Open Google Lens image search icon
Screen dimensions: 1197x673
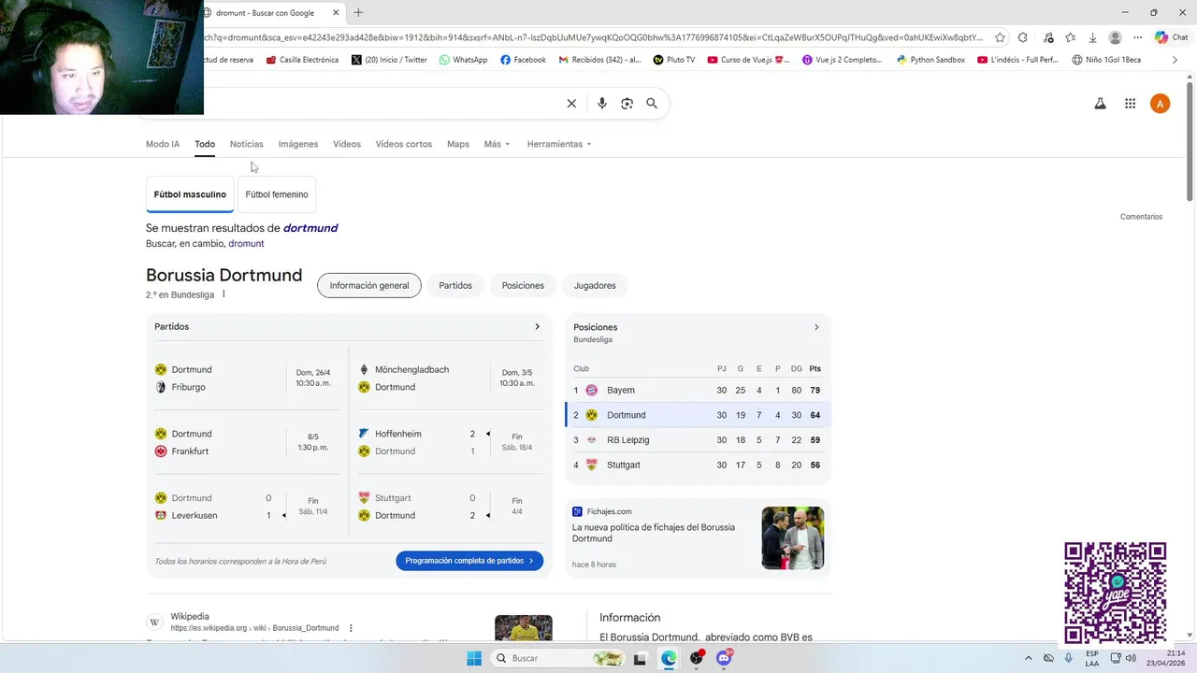click(x=627, y=104)
